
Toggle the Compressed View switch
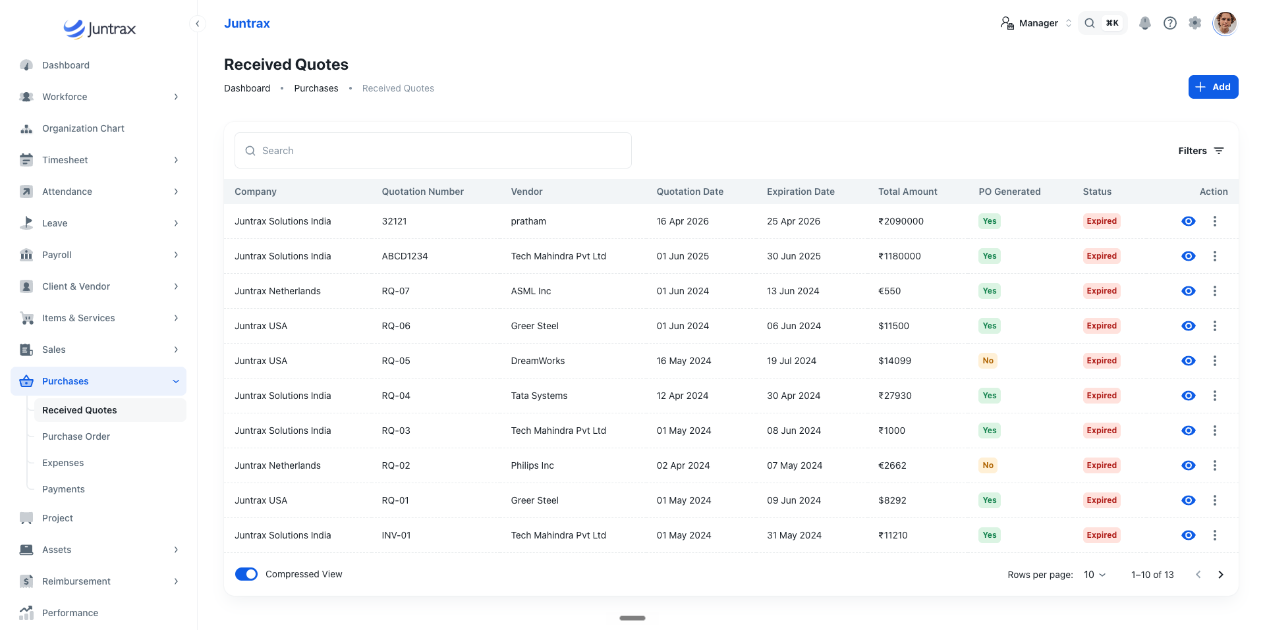(246, 574)
